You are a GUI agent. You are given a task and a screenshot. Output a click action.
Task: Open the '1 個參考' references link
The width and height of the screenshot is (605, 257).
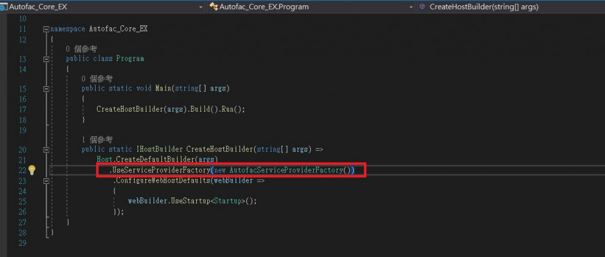click(x=97, y=139)
